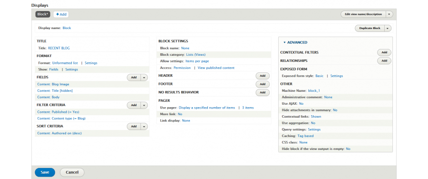
Task: Change Link display None setting
Action: (186, 120)
